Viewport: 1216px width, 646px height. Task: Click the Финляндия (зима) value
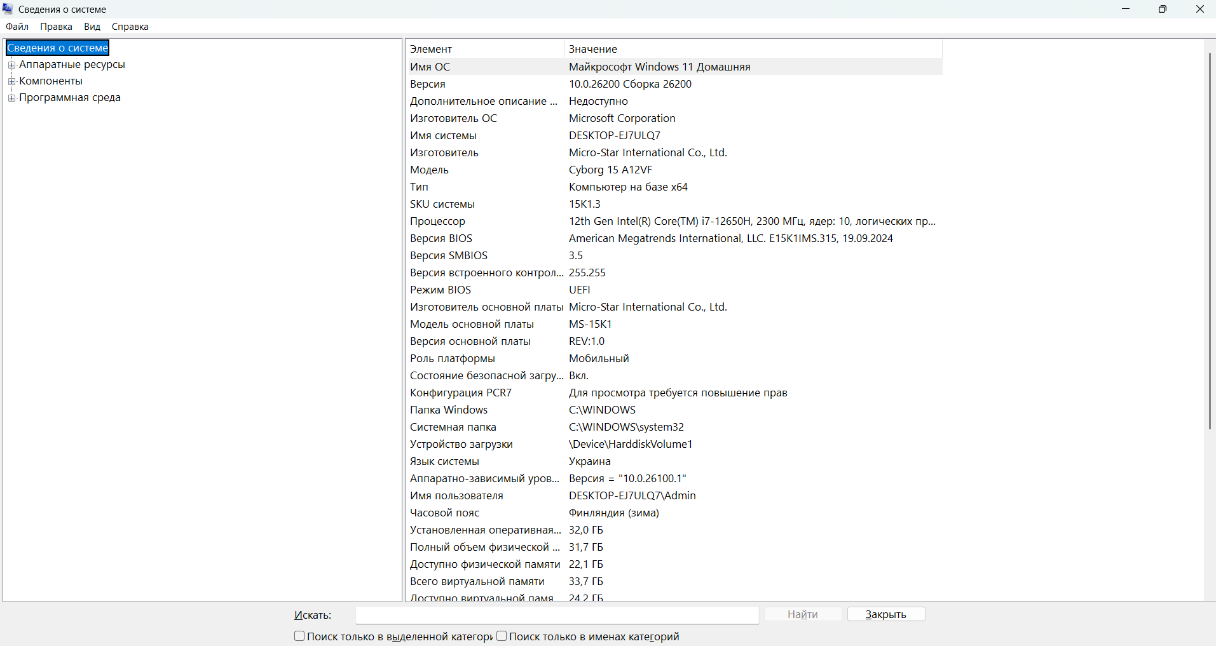point(614,513)
